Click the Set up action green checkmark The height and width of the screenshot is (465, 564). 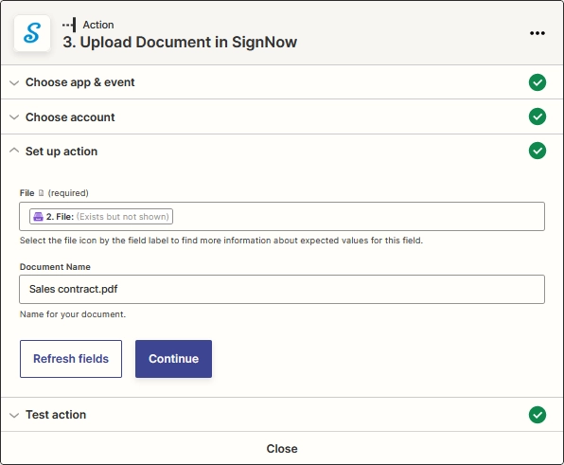(x=538, y=151)
